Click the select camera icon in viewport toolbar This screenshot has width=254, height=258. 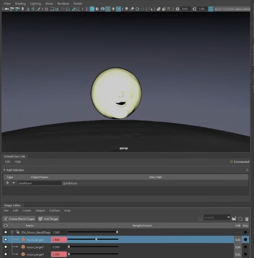[6, 9]
